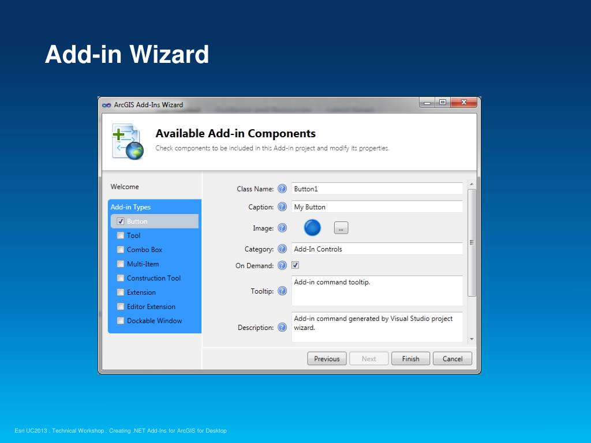
Task: Click the On Demand label
Action: (x=255, y=265)
